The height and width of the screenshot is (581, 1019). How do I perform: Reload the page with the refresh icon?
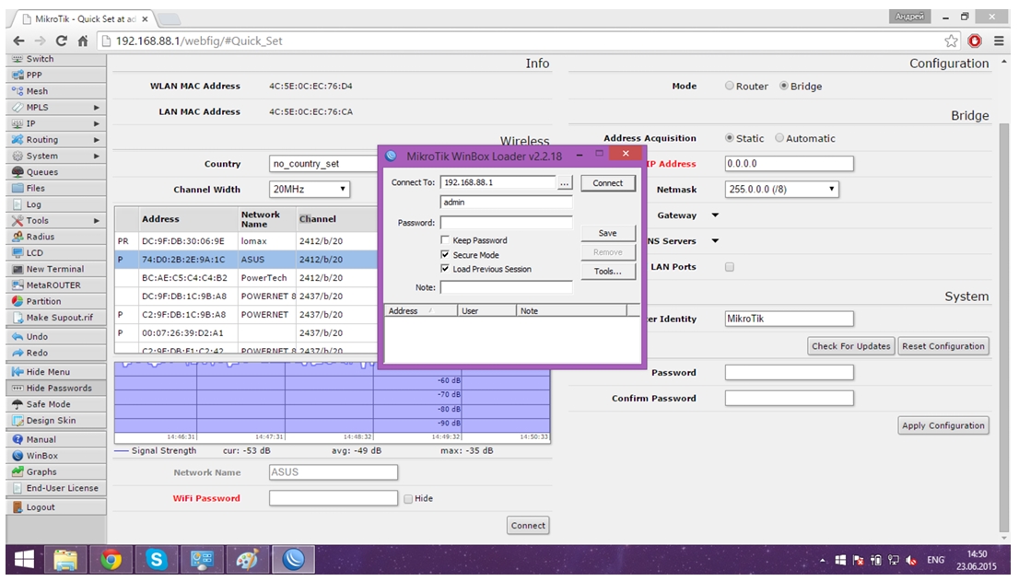coord(61,41)
